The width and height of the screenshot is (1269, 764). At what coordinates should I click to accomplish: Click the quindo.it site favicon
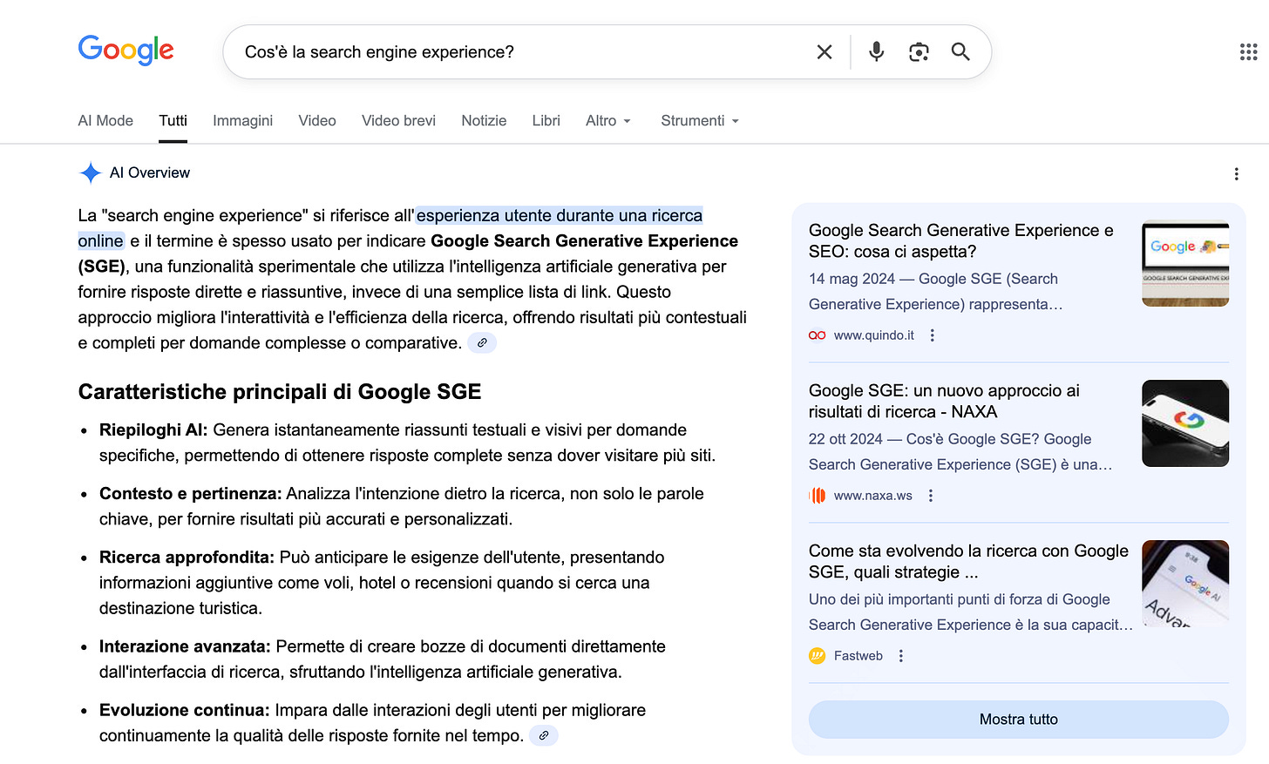[x=818, y=335]
